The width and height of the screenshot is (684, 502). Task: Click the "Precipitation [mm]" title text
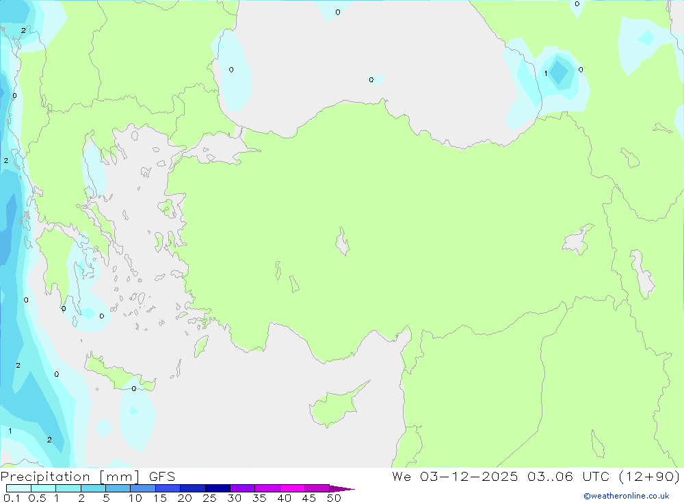(x=70, y=477)
